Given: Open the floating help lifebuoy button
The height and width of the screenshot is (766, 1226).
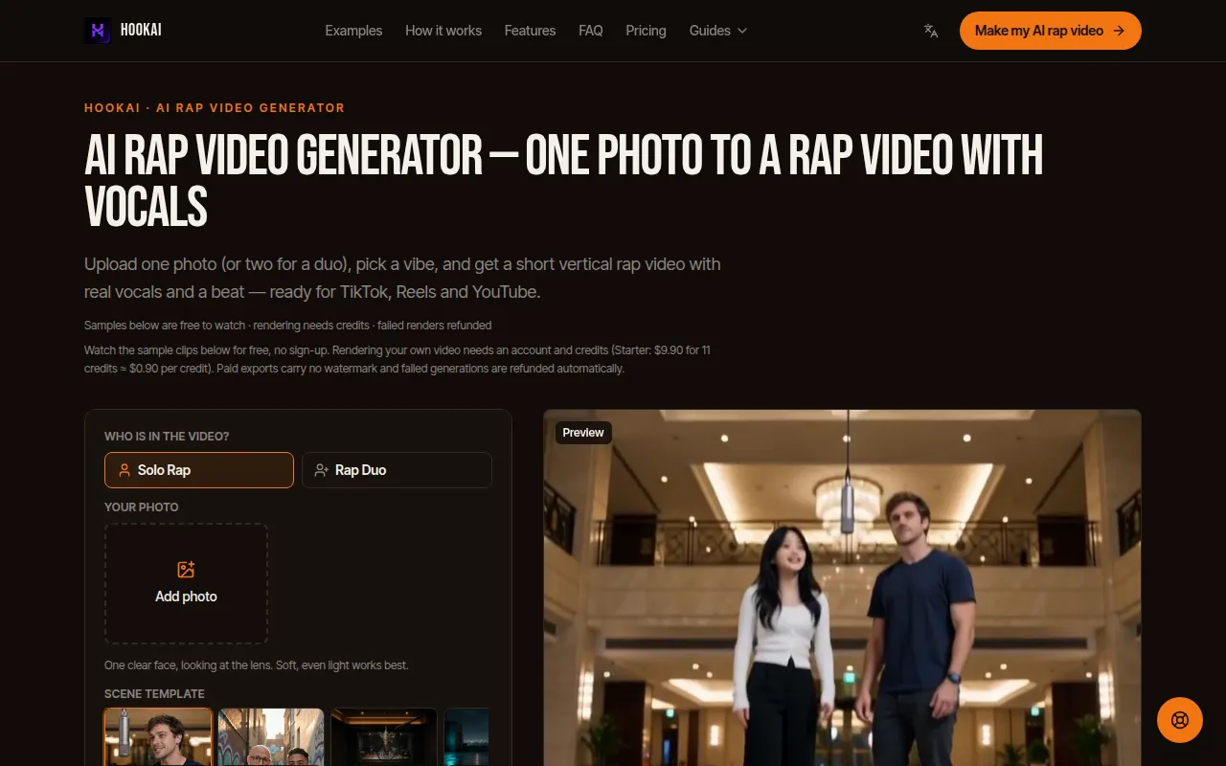Looking at the screenshot, I should (x=1179, y=720).
